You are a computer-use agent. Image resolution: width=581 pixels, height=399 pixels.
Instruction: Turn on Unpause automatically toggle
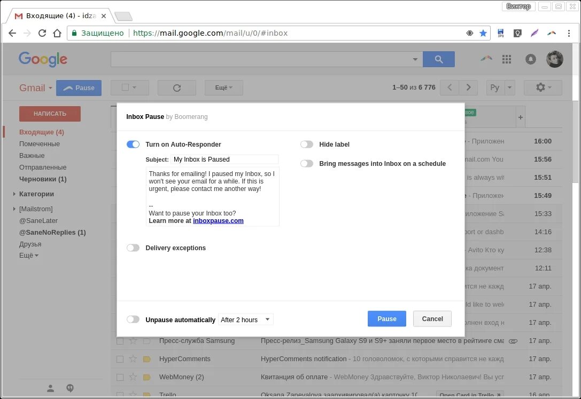pos(133,320)
